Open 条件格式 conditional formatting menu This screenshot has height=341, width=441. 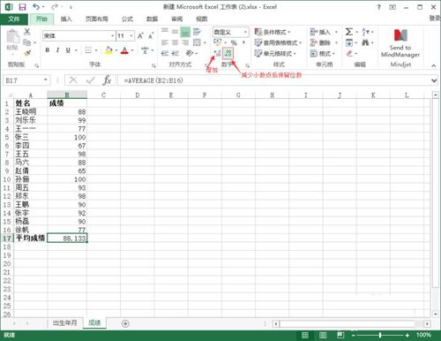click(273, 32)
